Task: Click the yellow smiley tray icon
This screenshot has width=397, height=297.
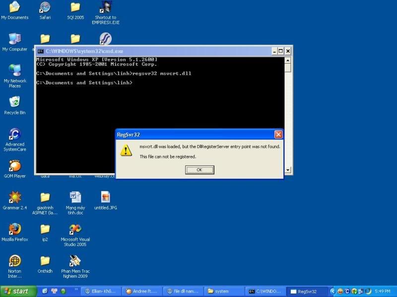Action: [x=340, y=291]
